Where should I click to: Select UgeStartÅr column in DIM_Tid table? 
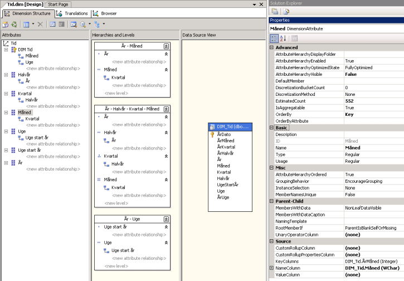pos(227,185)
